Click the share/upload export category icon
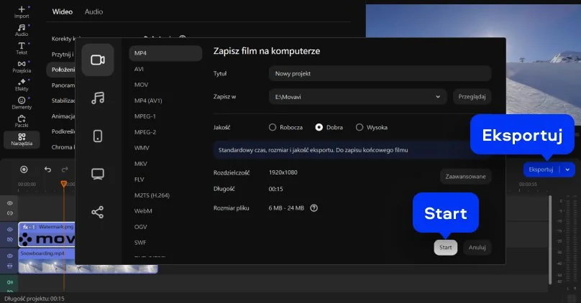 (x=98, y=212)
